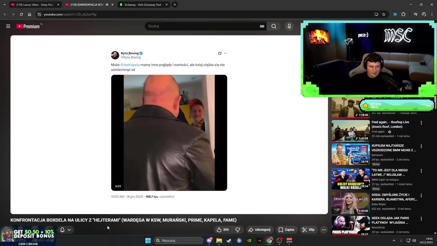
Task: Open Chrome profile avatar
Action: click(424, 14)
